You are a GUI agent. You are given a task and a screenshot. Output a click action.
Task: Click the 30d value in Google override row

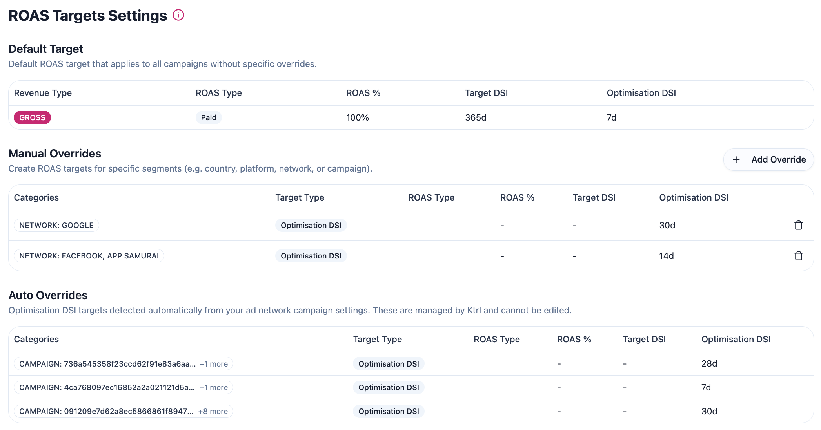(x=667, y=225)
